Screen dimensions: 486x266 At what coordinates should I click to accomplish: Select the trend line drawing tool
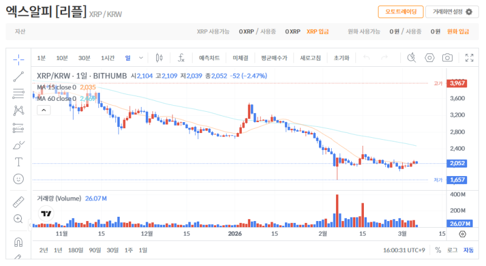click(19, 77)
